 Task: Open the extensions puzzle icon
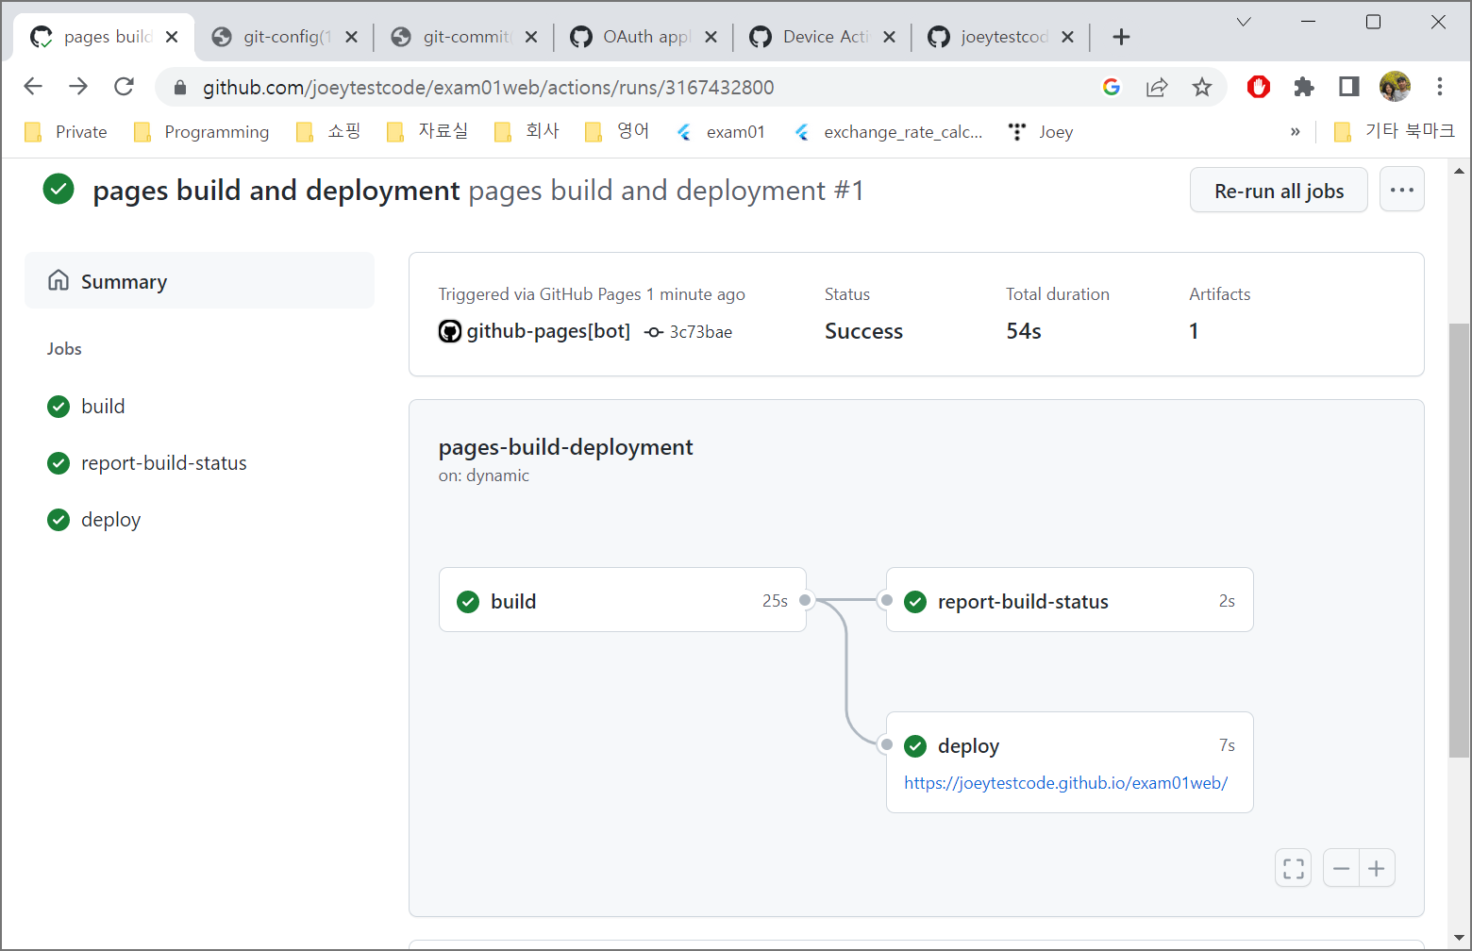[x=1304, y=87]
